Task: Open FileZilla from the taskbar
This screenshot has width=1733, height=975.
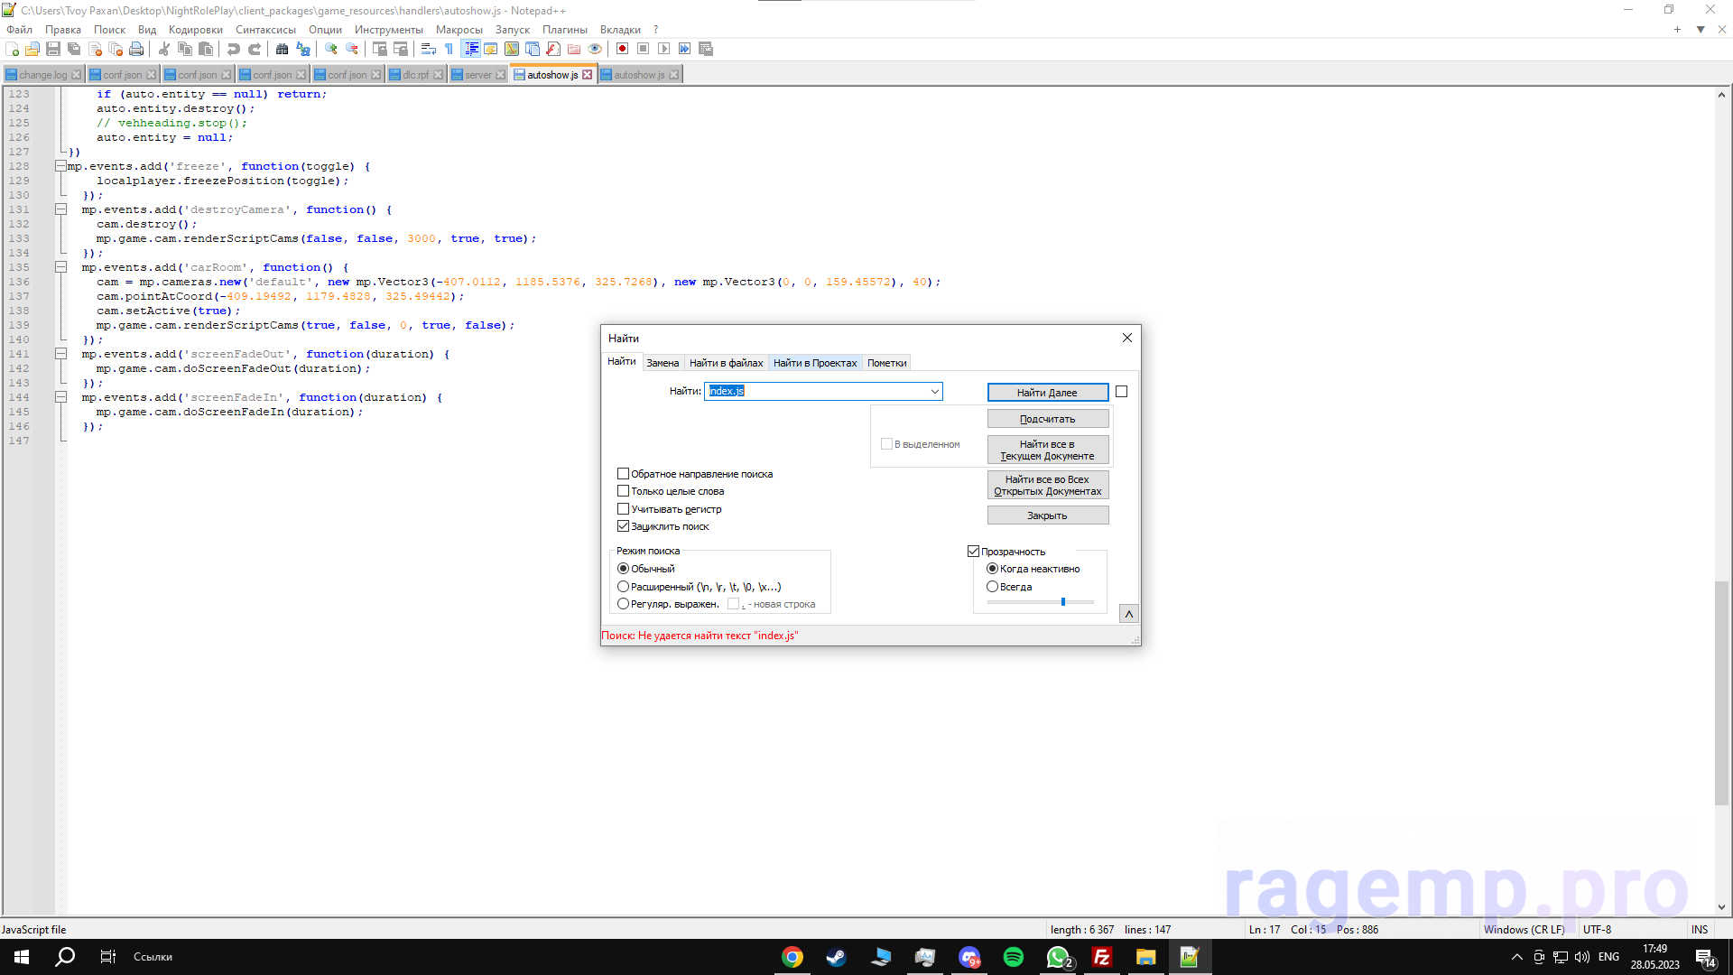Action: tap(1101, 957)
